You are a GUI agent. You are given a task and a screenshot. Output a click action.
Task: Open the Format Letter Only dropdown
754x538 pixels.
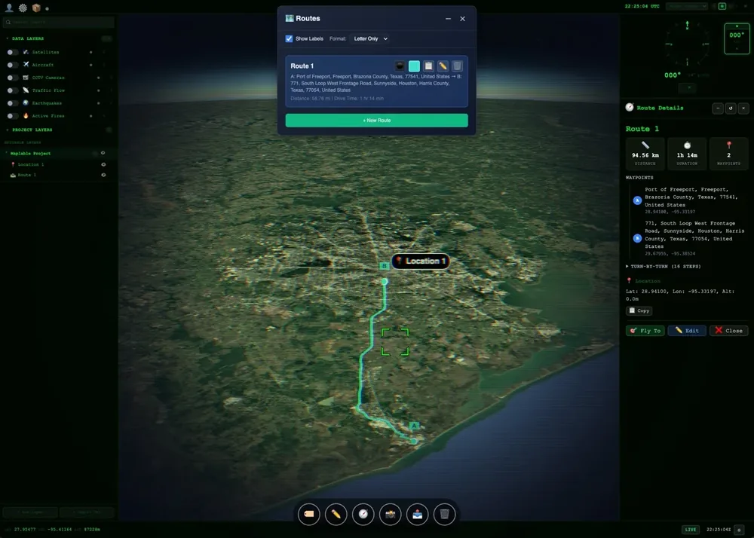370,38
